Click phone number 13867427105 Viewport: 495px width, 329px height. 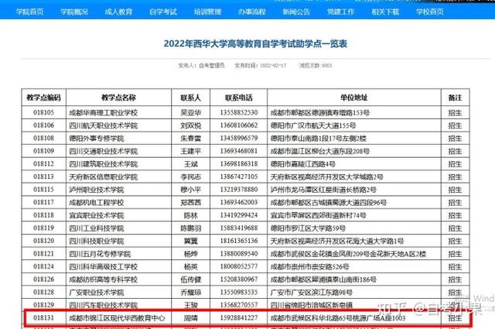tap(239, 176)
